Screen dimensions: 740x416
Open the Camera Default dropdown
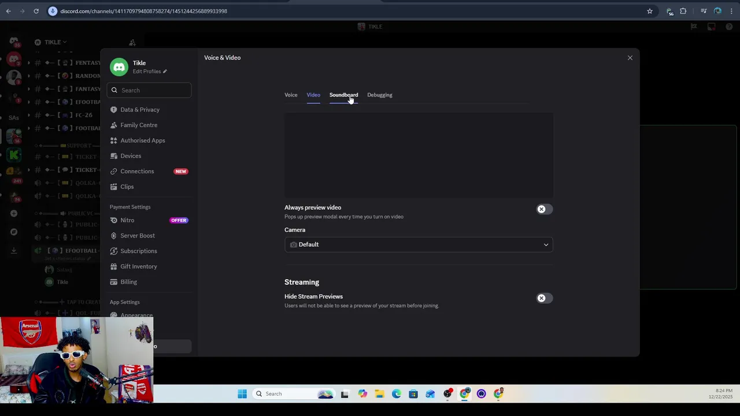click(419, 244)
